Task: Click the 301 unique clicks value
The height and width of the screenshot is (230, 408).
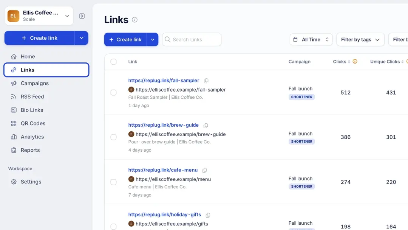Action: point(391,137)
